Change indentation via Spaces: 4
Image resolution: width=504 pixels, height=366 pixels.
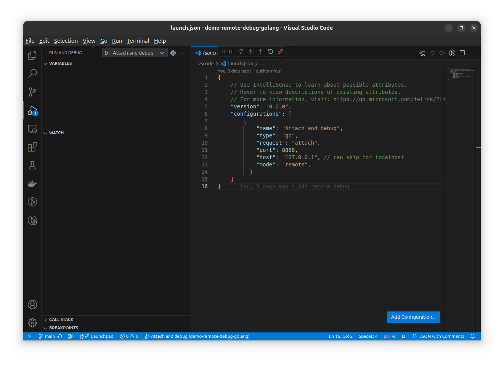pos(368,336)
